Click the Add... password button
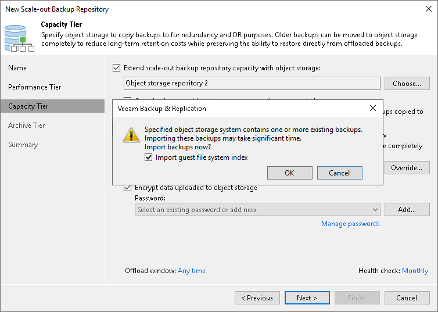The width and height of the screenshot is (438, 312). click(x=407, y=210)
